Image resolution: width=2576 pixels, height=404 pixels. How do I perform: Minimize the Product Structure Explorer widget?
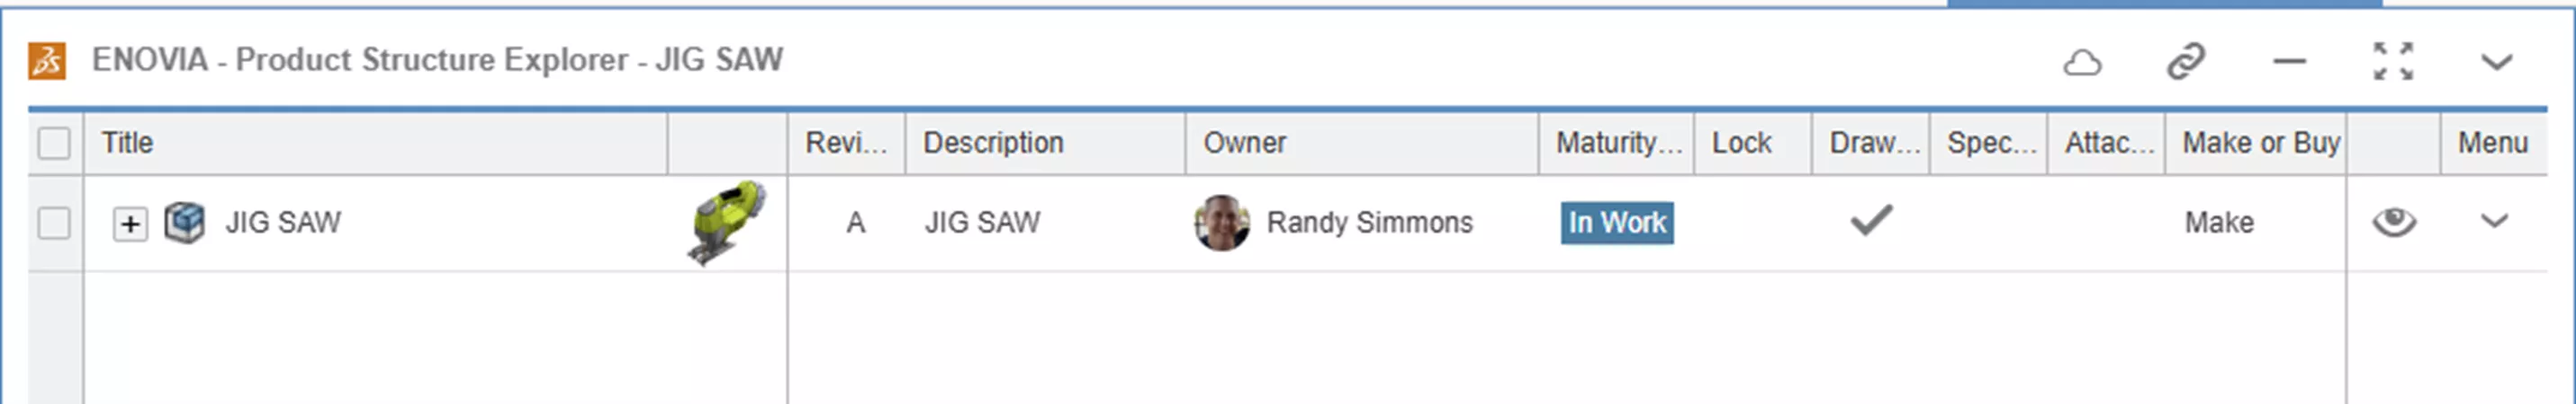click(x=2289, y=62)
